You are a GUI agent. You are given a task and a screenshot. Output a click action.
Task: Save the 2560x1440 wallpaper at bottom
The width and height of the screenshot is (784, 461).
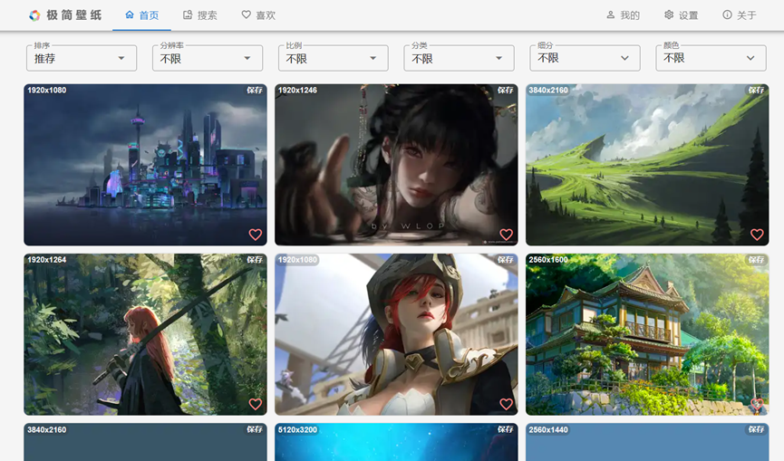coord(757,429)
